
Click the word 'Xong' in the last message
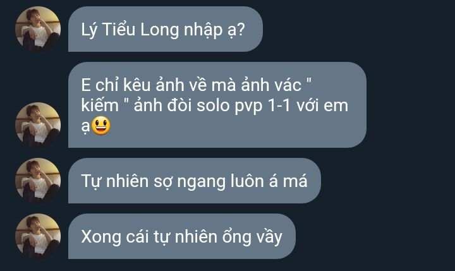[101, 238]
